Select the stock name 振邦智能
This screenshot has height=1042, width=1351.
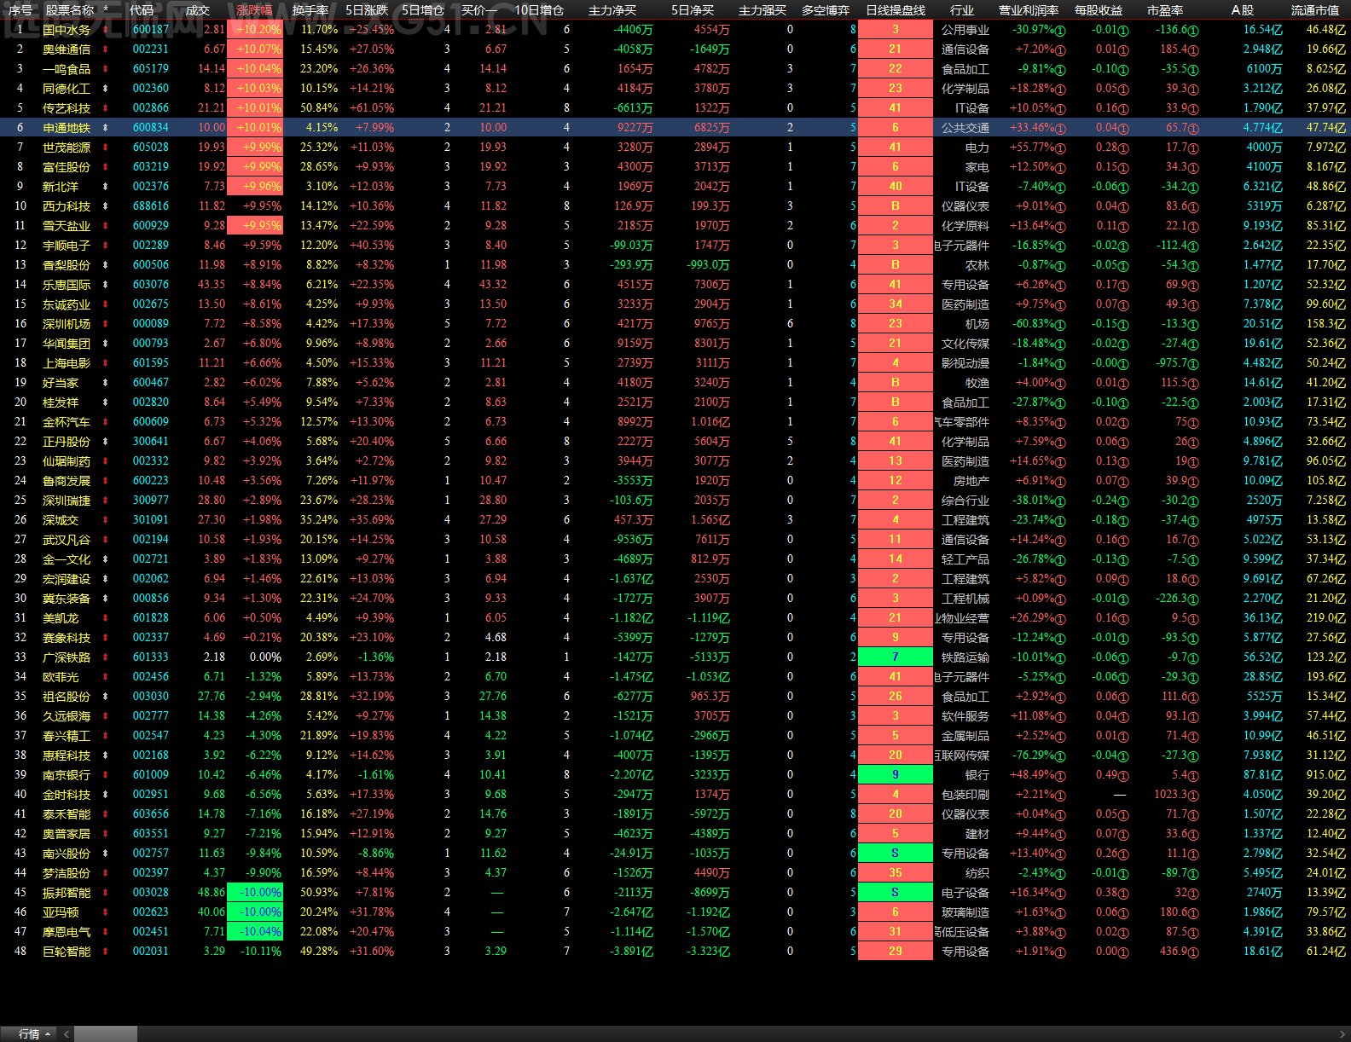click(x=67, y=893)
